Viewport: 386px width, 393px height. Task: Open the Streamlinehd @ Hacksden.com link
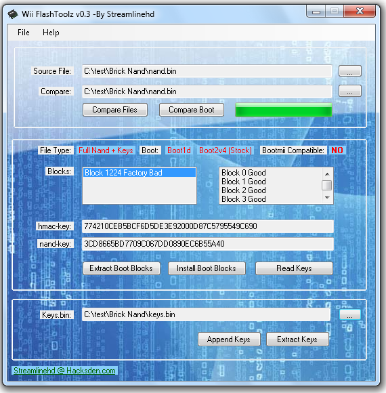point(64,371)
